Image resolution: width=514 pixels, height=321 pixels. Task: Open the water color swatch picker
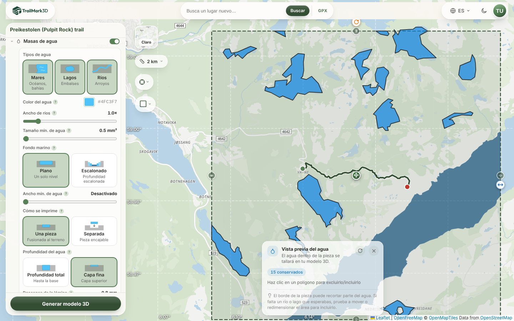tap(89, 102)
